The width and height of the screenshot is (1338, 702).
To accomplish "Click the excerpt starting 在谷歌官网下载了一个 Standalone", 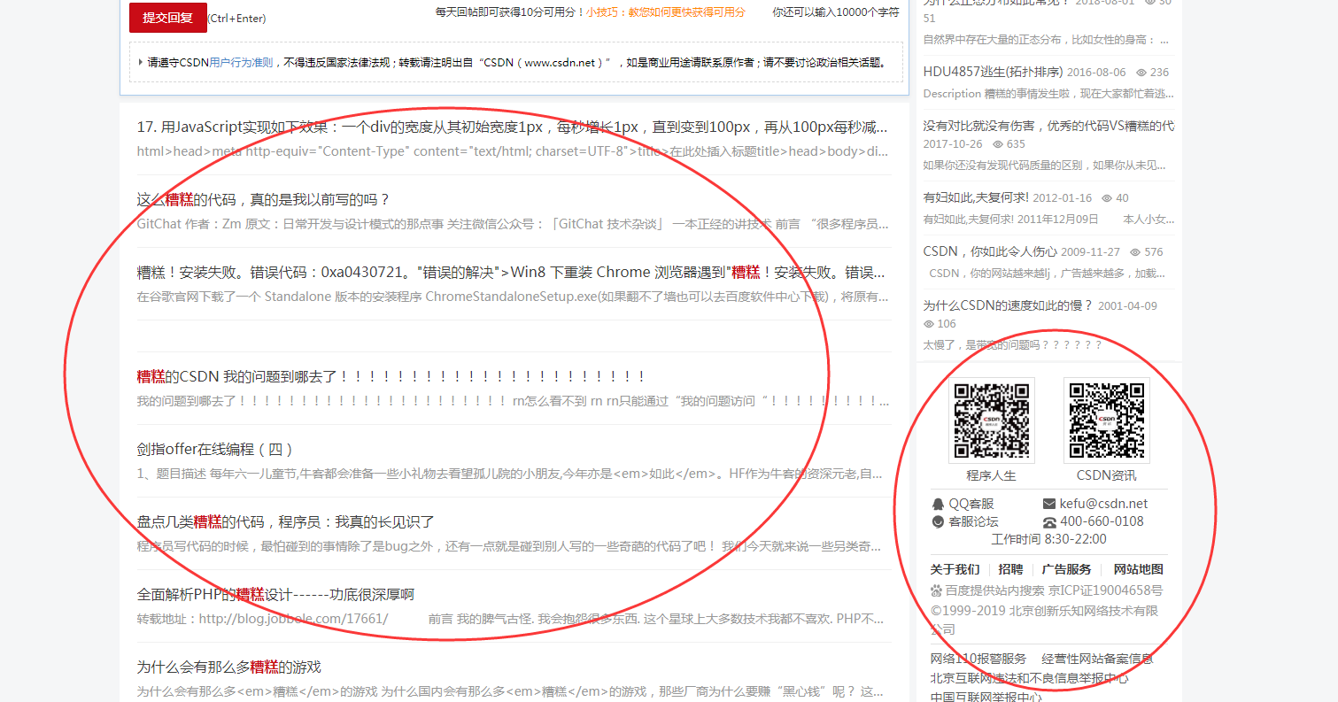I will 512,297.
